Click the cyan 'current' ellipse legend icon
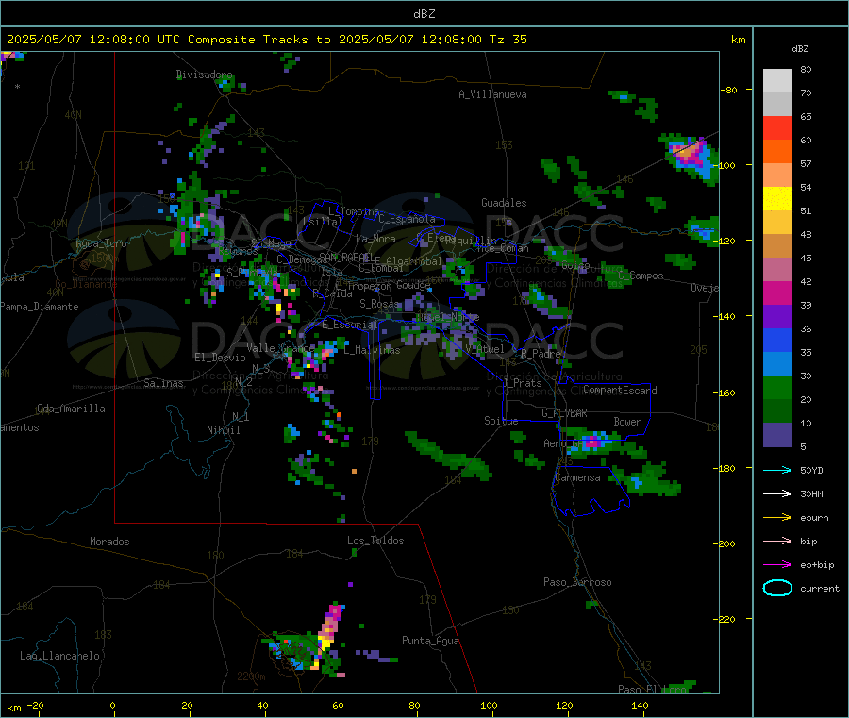The height and width of the screenshot is (718, 849). click(777, 588)
